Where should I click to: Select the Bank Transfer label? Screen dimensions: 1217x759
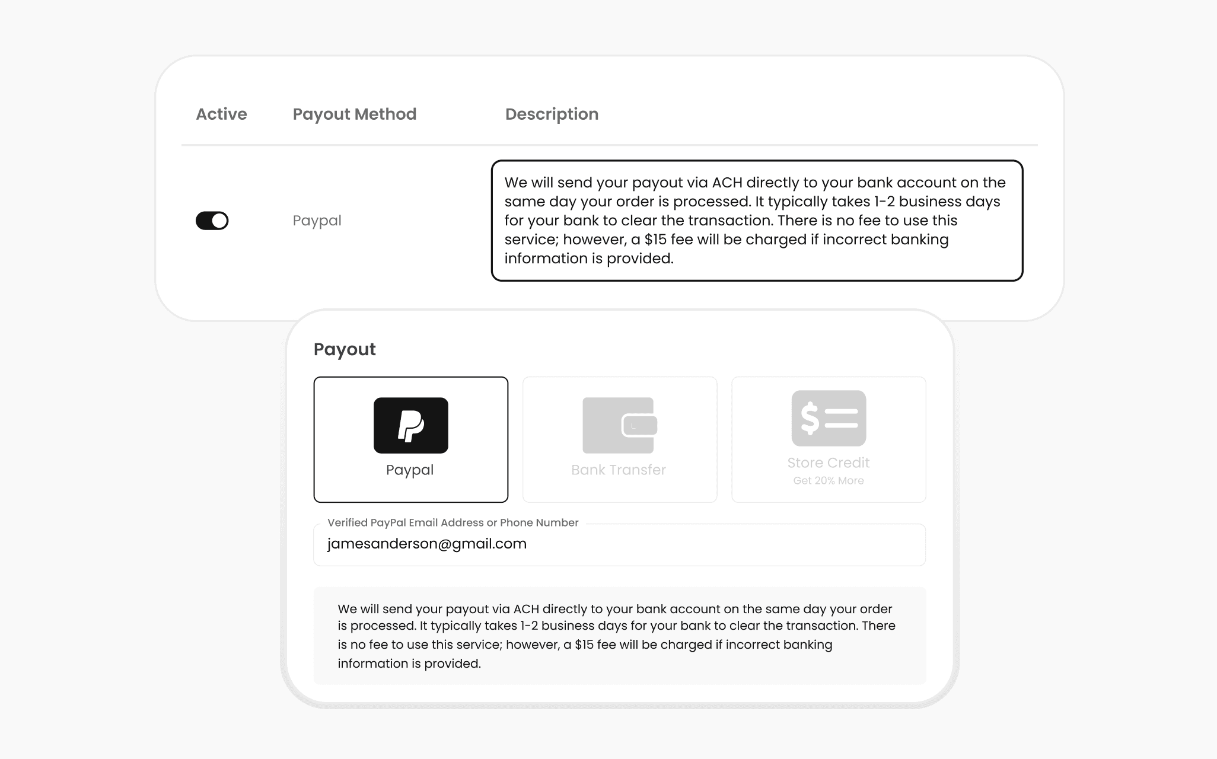619,470
